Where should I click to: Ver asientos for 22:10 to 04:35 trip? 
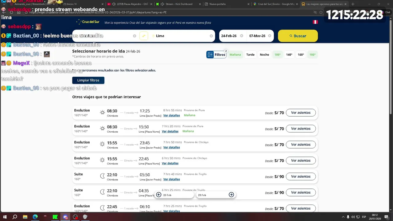(301, 192)
